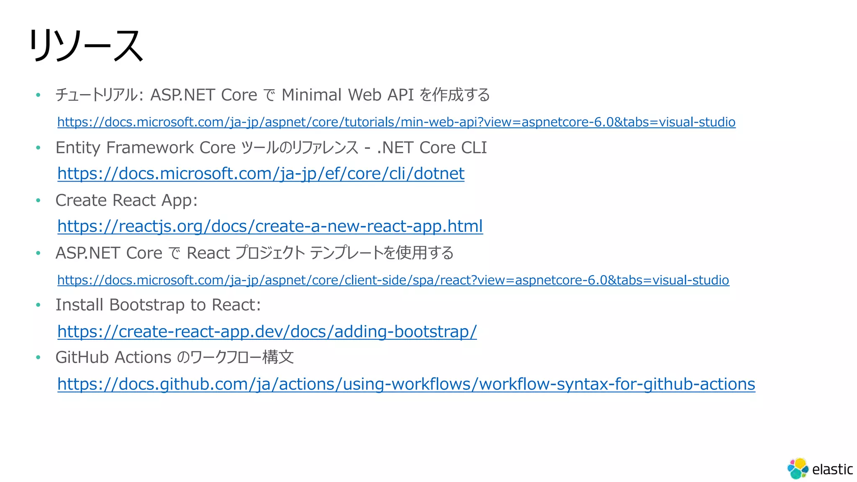Open the GitHub workflow-syntax-for-github-actions link
Viewport: 857px width, 482px height.
tap(406, 384)
